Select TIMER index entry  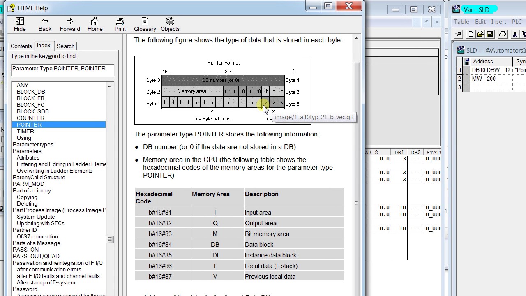(25, 131)
